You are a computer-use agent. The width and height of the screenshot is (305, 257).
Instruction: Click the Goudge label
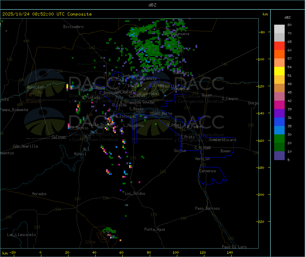point(148,102)
